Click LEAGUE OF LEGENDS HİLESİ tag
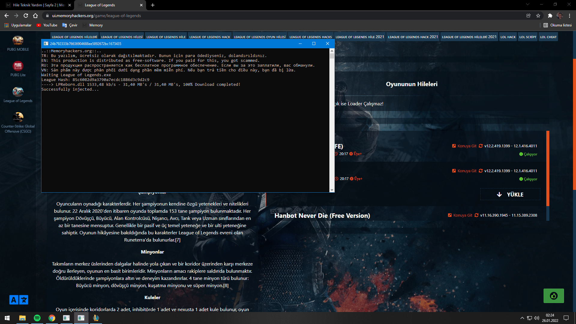The image size is (576, 324). [x=122, y=37]
